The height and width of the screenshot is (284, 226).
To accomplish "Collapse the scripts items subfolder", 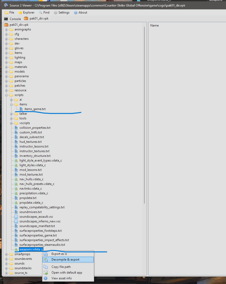I will tap(11, 105).
